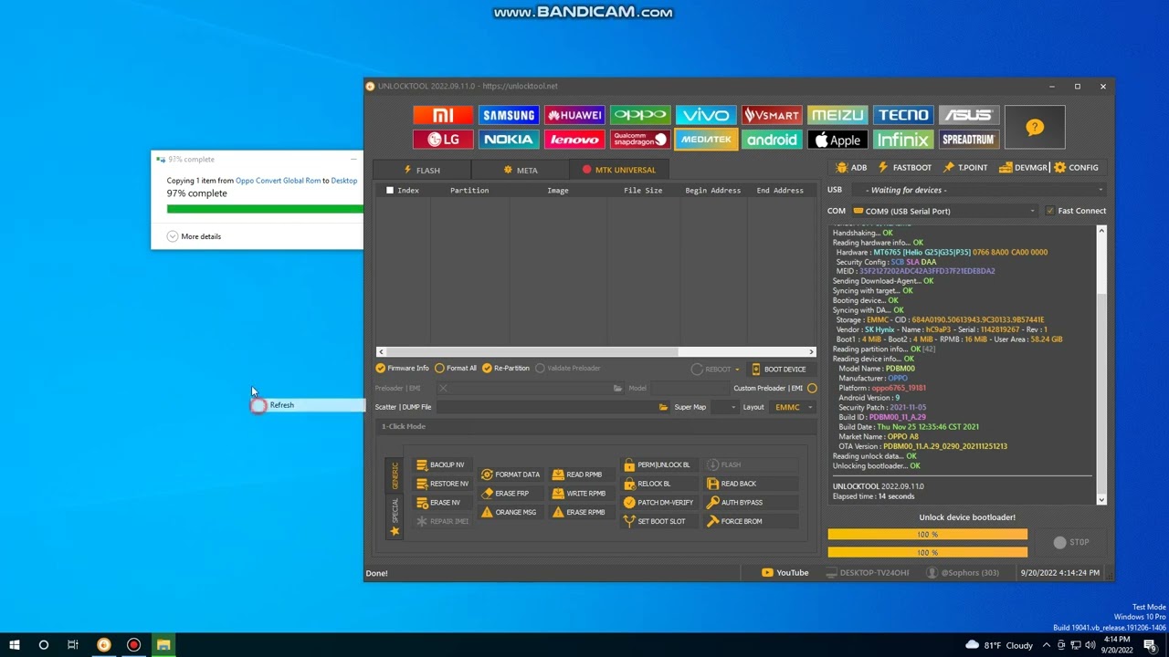Select the OPPO brand logo
Image resolution: width=1169 pixels, height=657 pixels.
click(640, 115)
